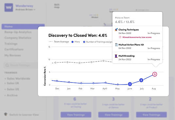This screenshot has width=175, height=120.
Task: Click the graduation cap Learner View icon
Action: [x=6, y=114]
